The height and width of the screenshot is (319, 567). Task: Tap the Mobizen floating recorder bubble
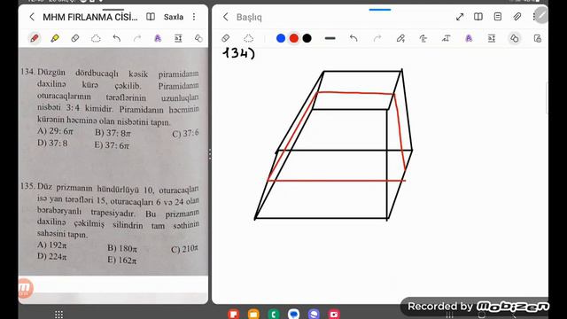pyautogui.click(x=26, y=288)
